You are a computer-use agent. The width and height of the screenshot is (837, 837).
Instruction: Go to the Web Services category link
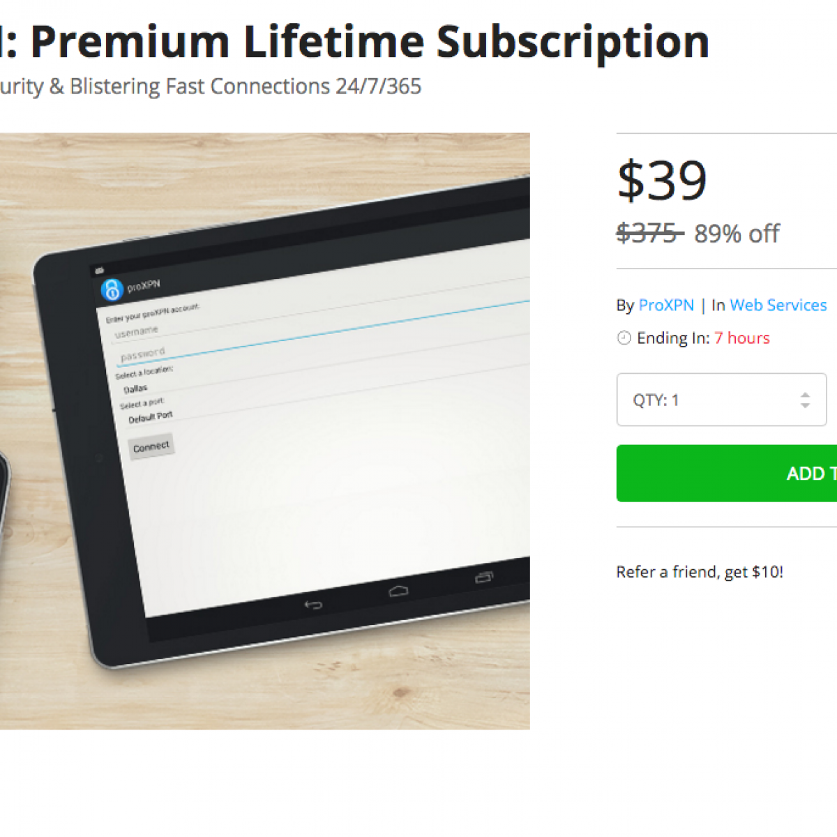[x=778, y=306]
